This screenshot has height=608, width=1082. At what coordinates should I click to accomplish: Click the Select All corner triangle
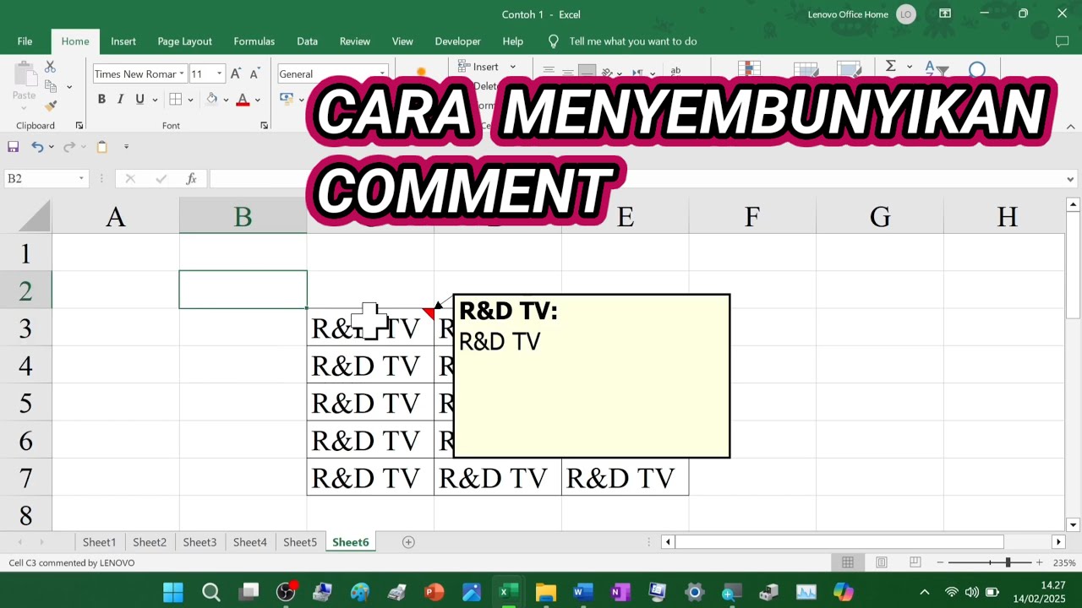tap(34, 216)
